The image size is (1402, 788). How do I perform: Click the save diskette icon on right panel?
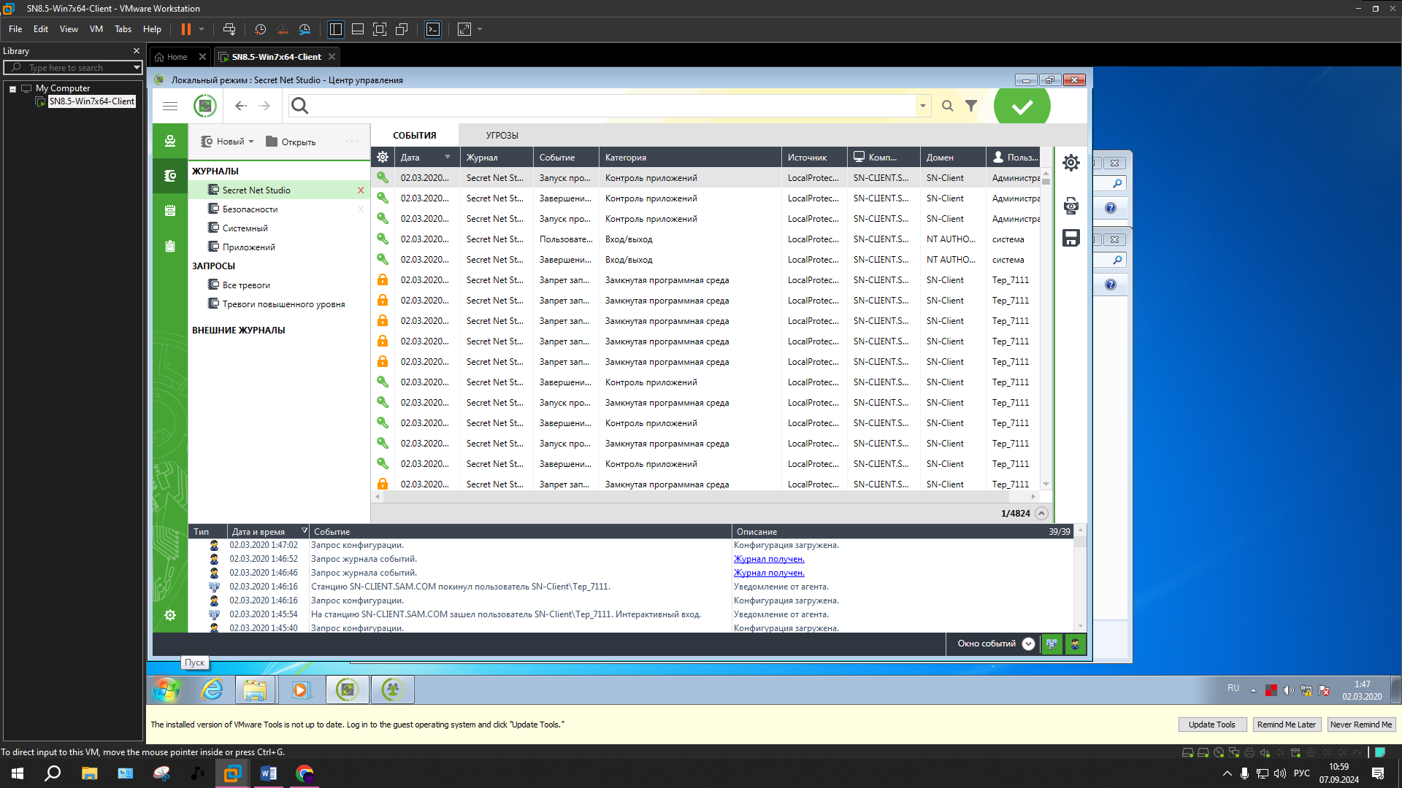[x=1070, y=238]
